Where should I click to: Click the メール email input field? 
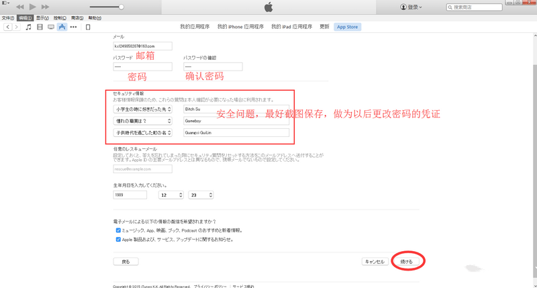142,46
